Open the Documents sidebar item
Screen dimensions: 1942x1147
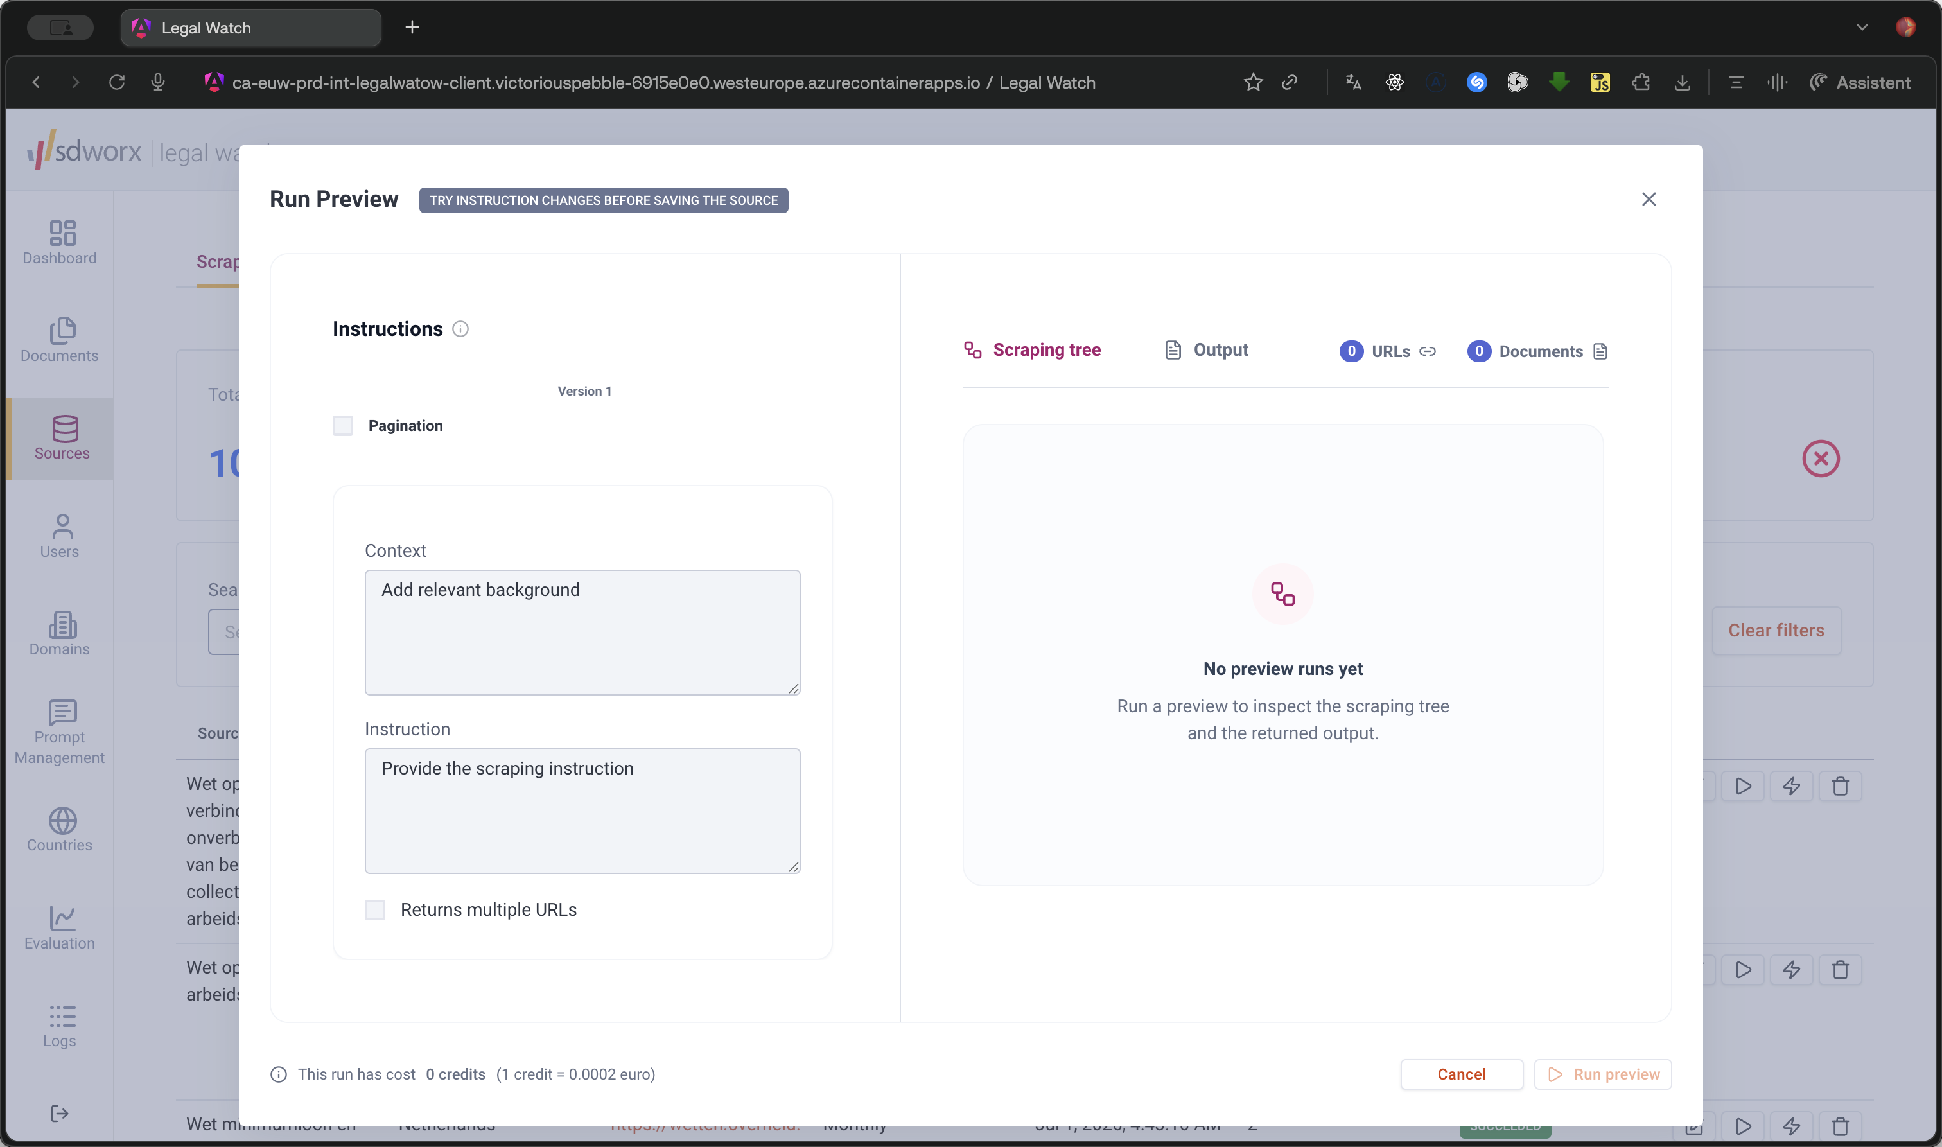coord(60,340)
